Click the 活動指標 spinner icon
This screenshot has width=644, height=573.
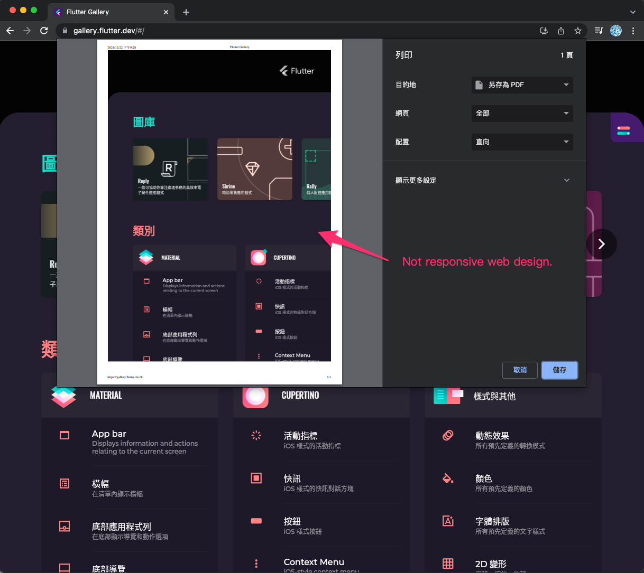pyautogui.click(x=256, y=435)
